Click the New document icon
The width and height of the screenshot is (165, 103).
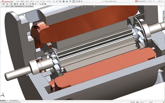coord(57,1)
